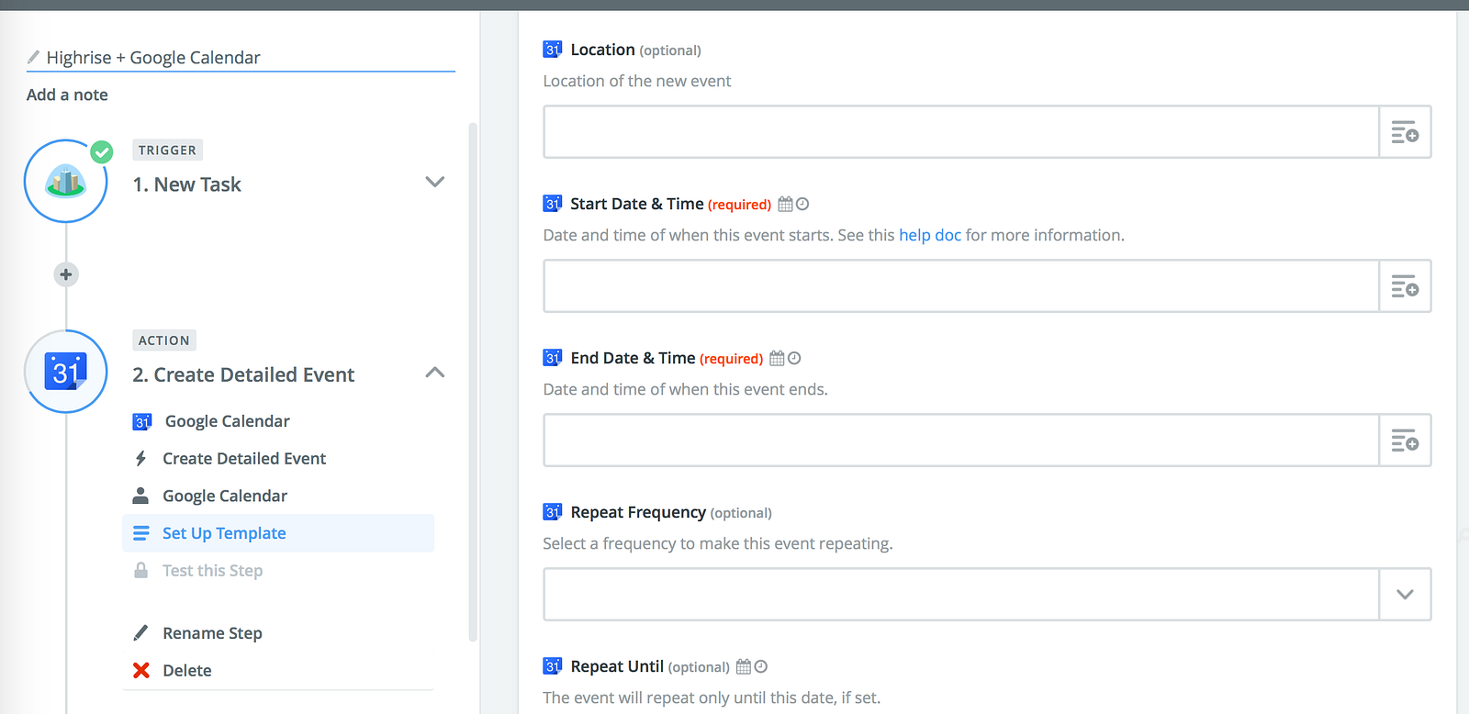Click the Repeat Until label text
The height and width of the screenshot is (714, 1469).
click(x=617, y=666)
